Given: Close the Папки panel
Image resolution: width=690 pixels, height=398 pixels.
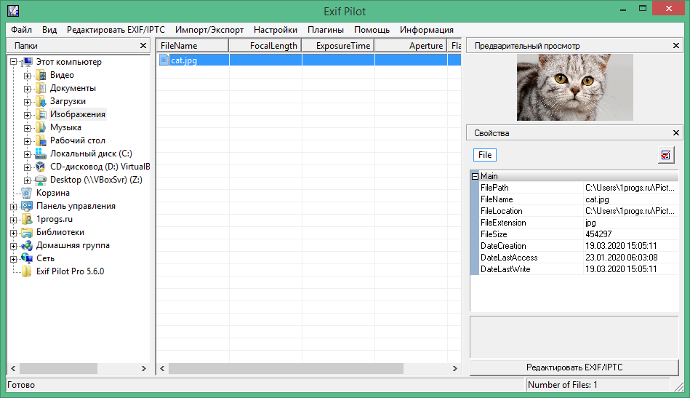Looking at the screenshot, I should coord(143,46).
